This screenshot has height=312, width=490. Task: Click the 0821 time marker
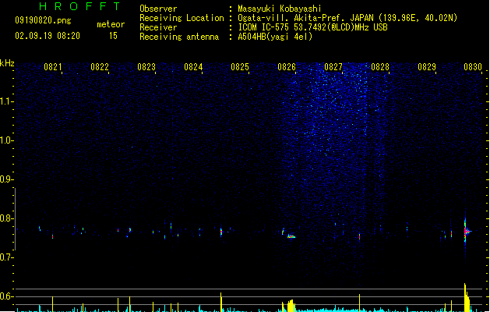53,67
